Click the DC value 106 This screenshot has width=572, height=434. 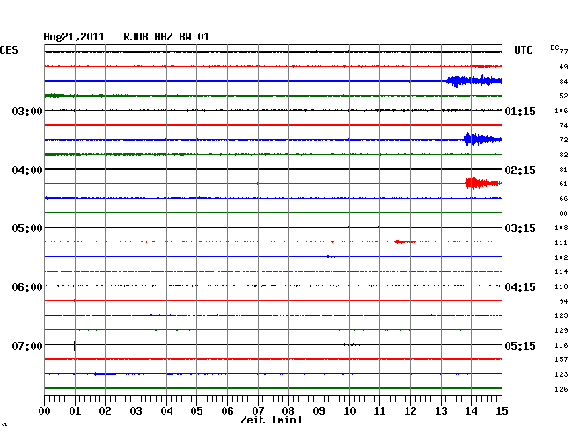point(561,111)
